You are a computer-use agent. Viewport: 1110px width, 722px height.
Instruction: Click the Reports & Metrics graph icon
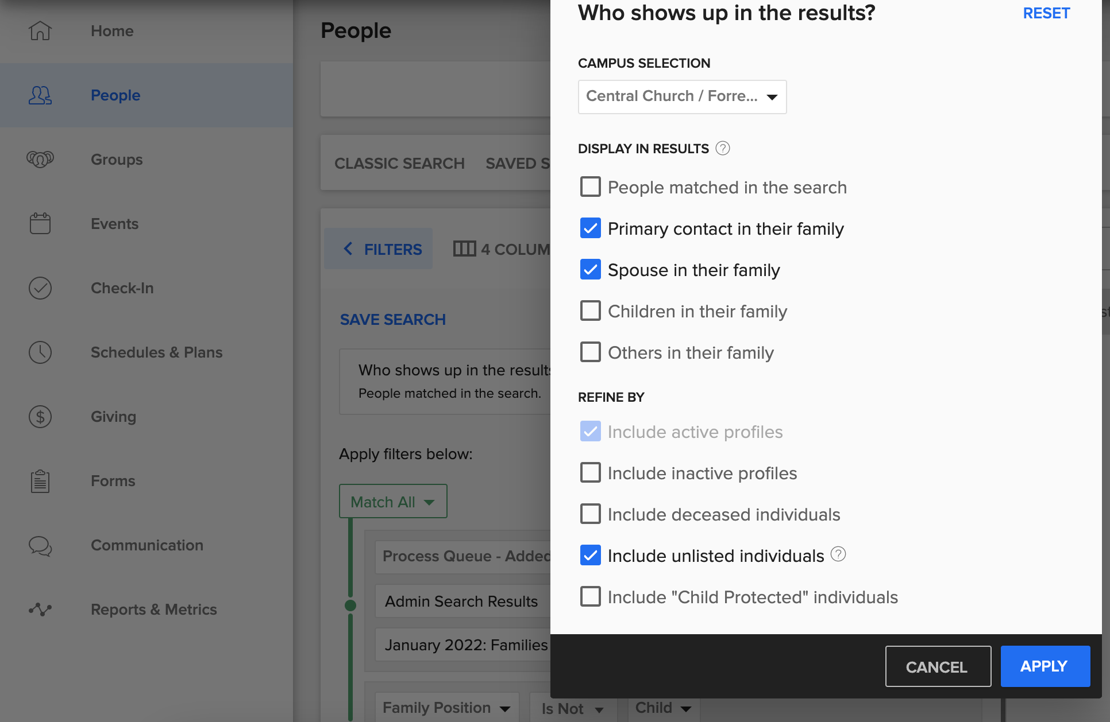tap(40, 610)
